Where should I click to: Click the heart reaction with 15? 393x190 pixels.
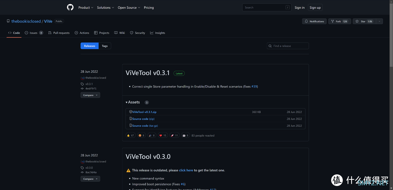pos(163,136)
